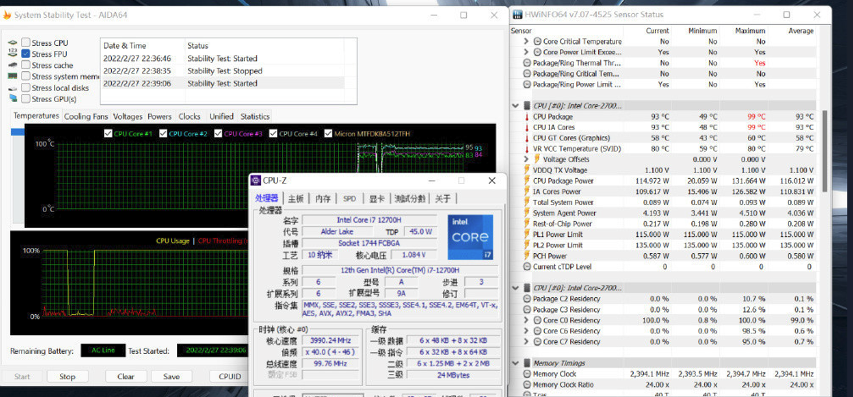This screenshot has height=397, width=853.
Task: Toggle the Micron MTFDKBA512TFH graph checkbox
Action: 329,134
